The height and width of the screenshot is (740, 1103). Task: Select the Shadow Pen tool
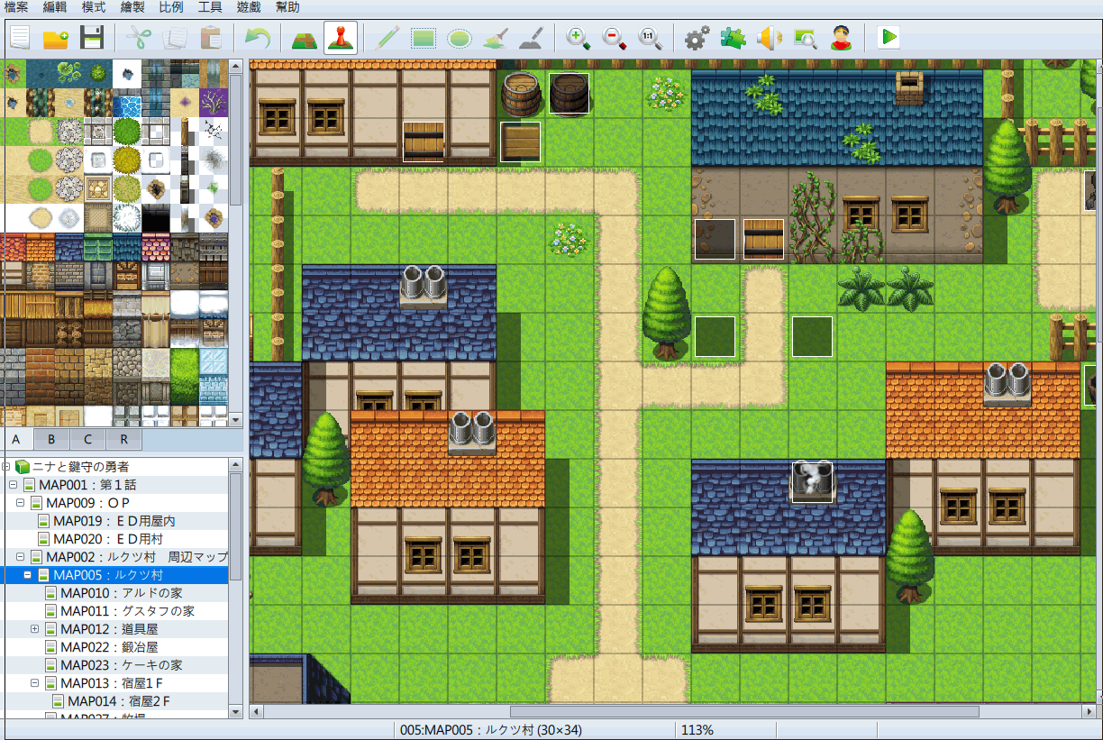click(x=532, y=38)
